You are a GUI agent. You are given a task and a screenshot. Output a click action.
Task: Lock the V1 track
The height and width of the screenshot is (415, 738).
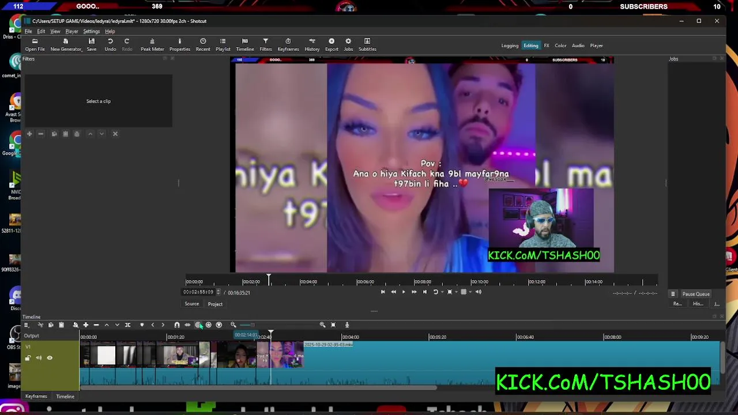tap(28, 358)
